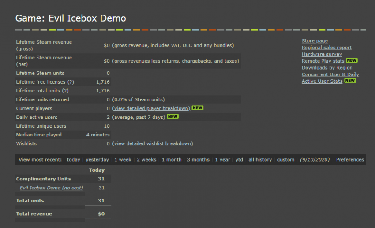Select the 1 week range
This screenshot has width=375, height=228.
coord(123,159)
